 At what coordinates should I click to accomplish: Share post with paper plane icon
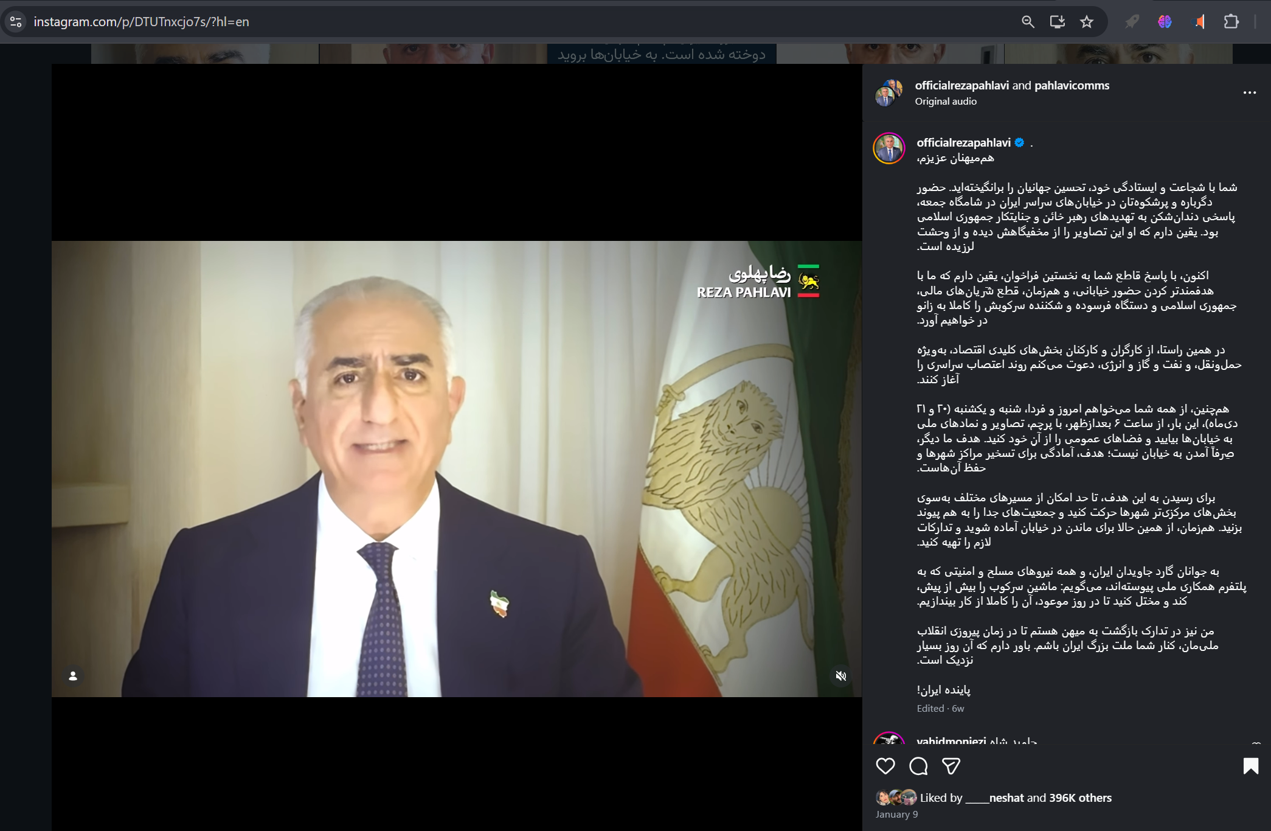pos(951,766)
